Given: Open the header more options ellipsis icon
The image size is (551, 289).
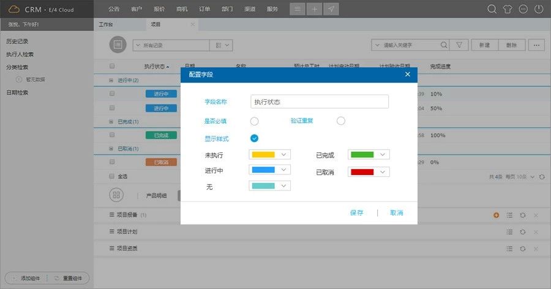Looking at the screenshot, I should [x=523, y=9].
